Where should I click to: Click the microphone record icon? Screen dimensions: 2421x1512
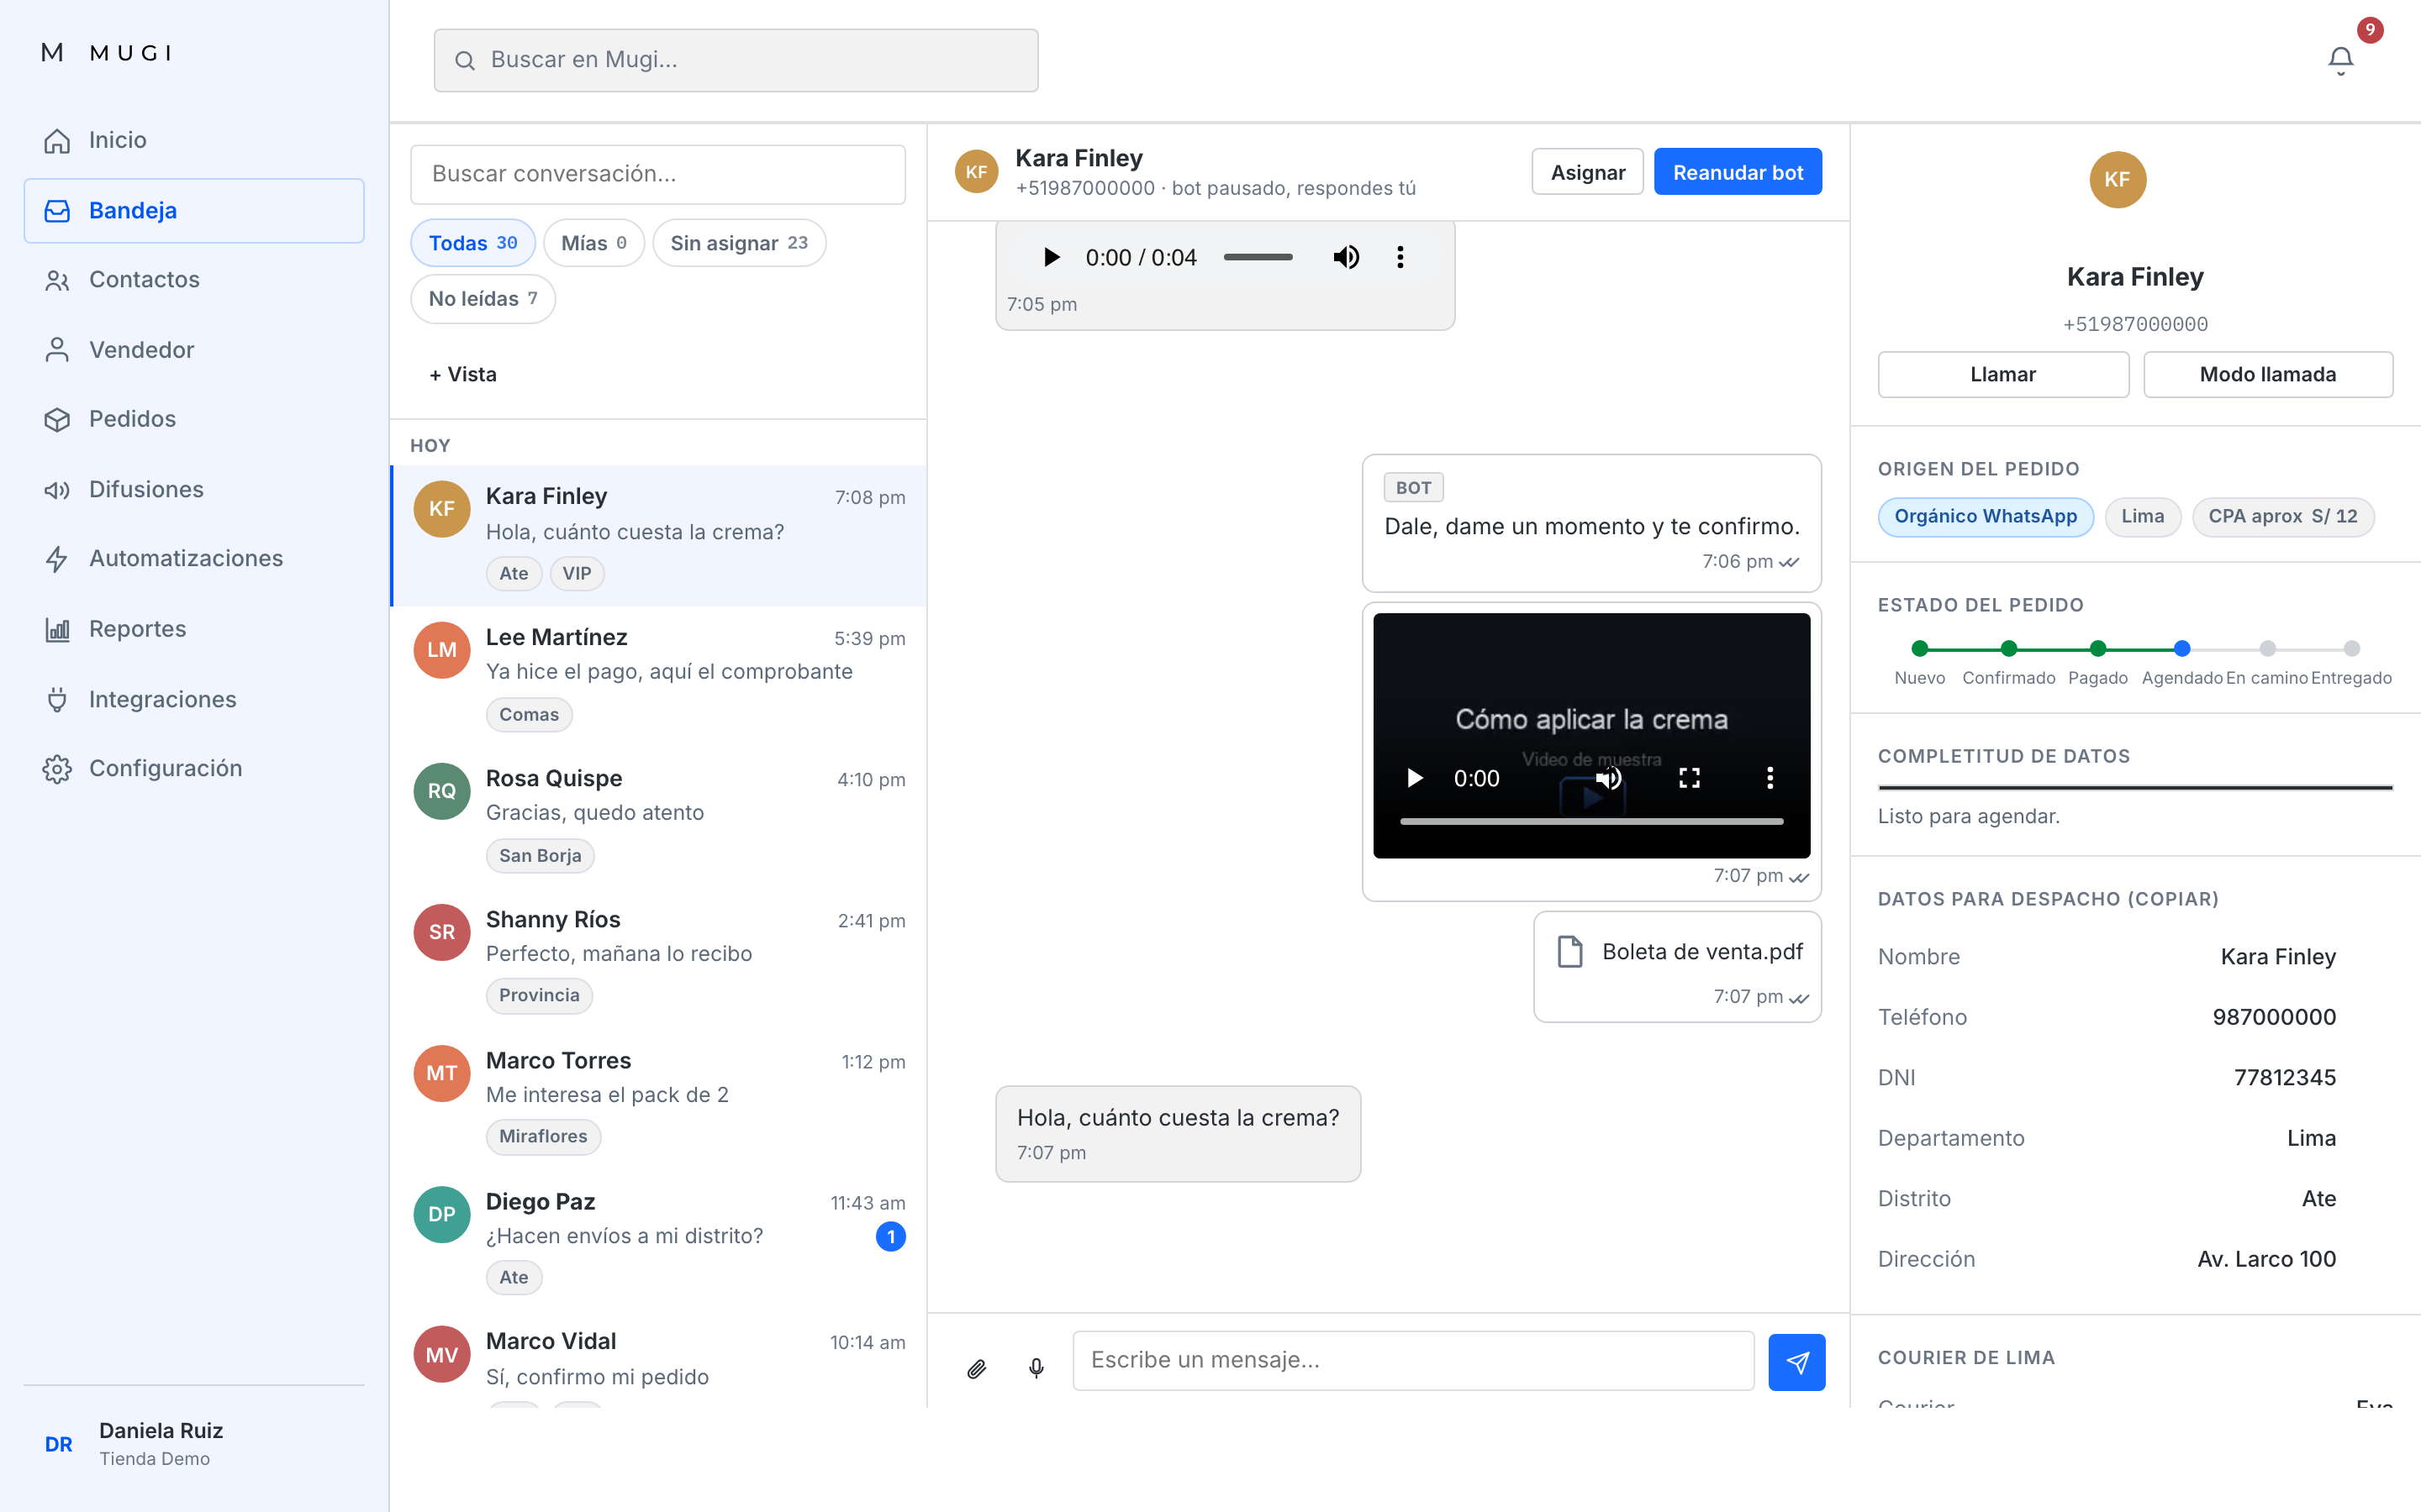point(1036,1368)
